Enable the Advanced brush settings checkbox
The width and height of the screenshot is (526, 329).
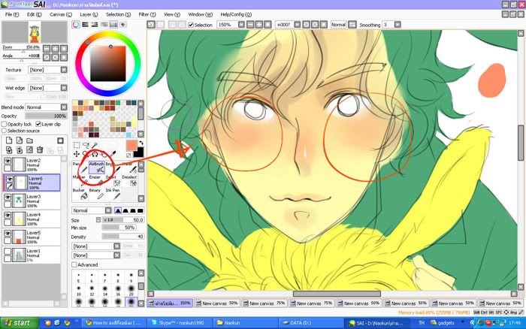pyautogui.click(x=74, y=264)
